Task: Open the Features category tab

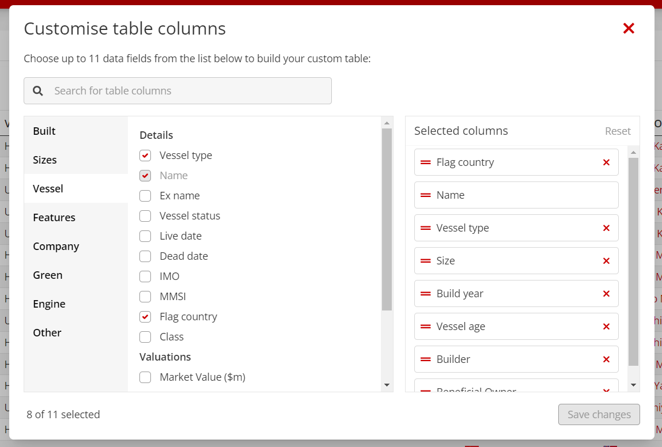Action: [x=54, y=218]
